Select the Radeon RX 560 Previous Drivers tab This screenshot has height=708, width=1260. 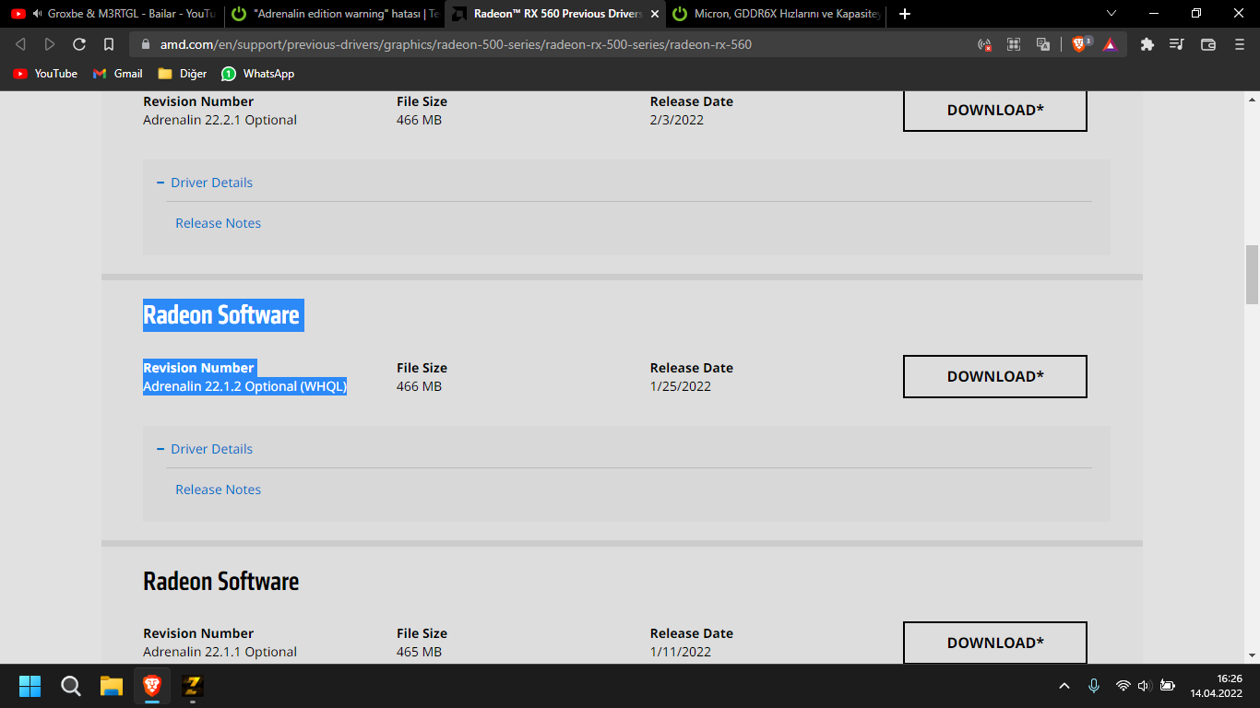[x=556, y=14]
